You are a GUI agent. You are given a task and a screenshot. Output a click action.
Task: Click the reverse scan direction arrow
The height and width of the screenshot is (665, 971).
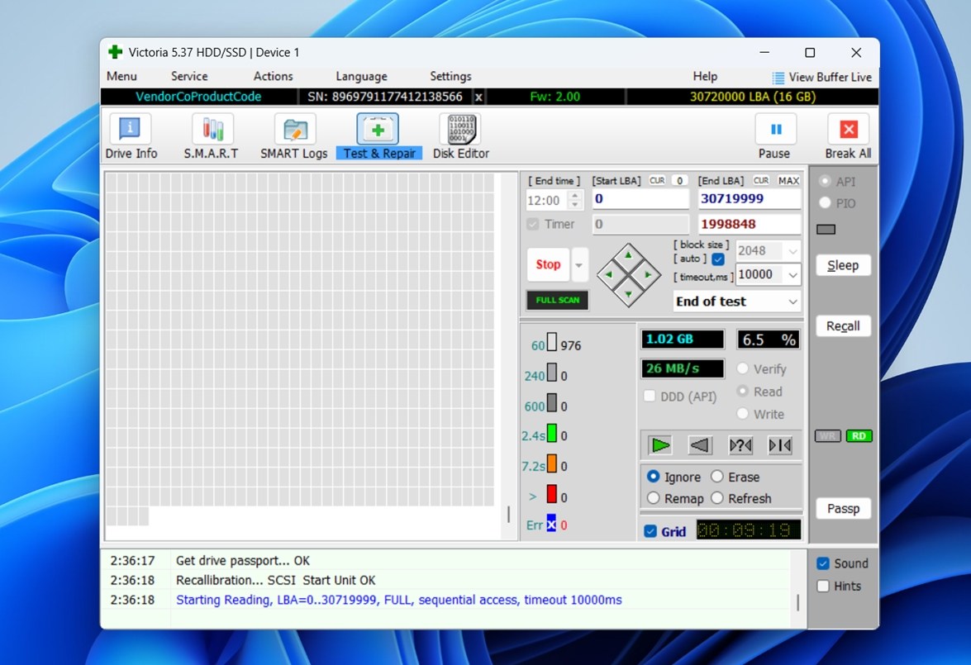700,446
